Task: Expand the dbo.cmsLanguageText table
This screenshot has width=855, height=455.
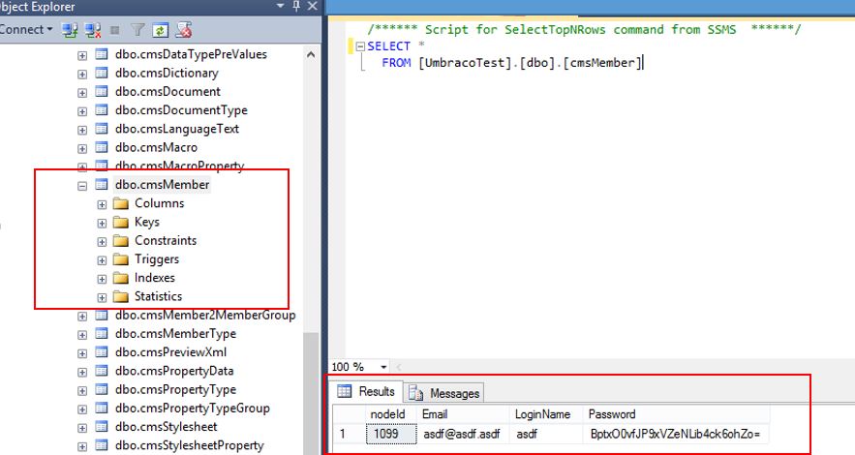Action: [x=82, y=130]
